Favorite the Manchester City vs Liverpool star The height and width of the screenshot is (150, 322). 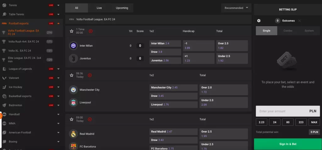71,75
